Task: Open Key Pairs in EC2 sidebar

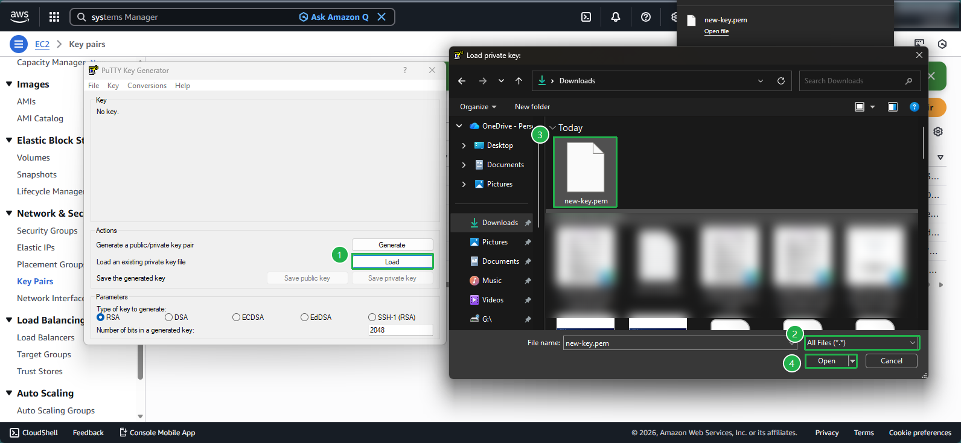Action: 35,281
